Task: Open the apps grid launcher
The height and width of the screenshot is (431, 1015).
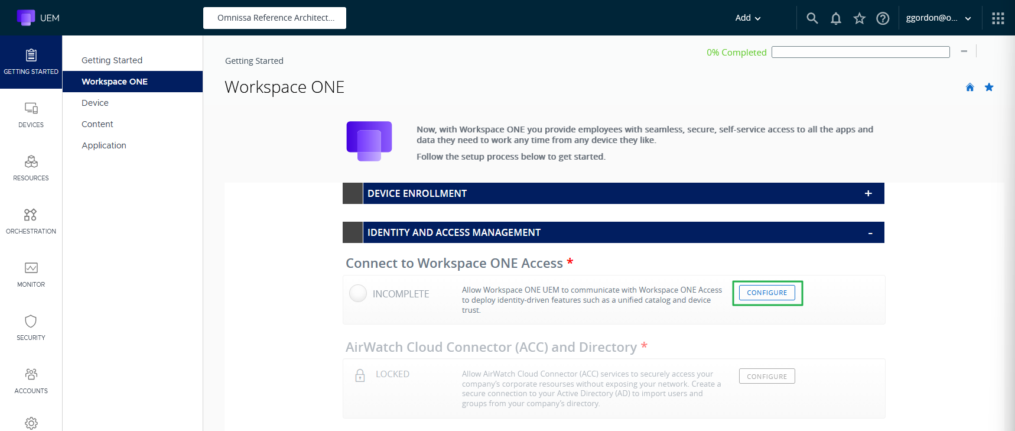Action: [x=998, y=18]
